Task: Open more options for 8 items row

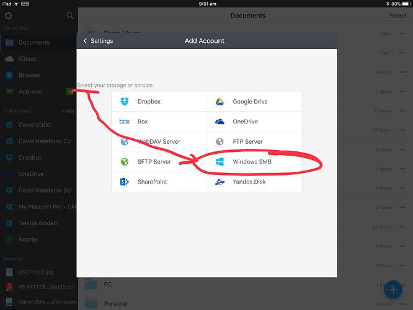Action: (402, 304)
